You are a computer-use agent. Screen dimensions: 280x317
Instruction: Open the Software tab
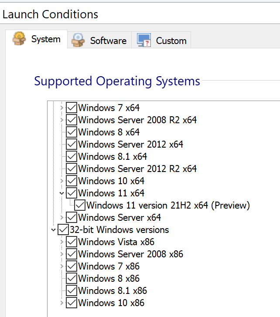pos(99,40)
